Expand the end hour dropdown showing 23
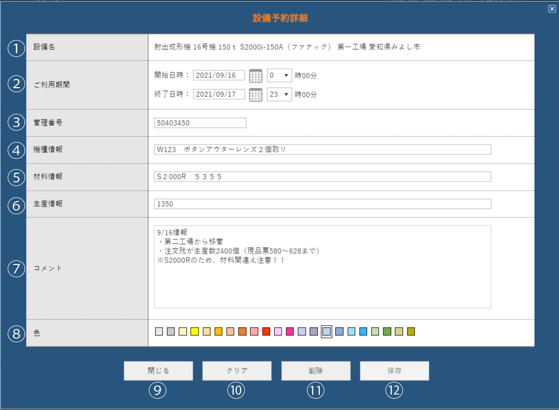This screenshot has width=559, height=410. click(279, 94)
